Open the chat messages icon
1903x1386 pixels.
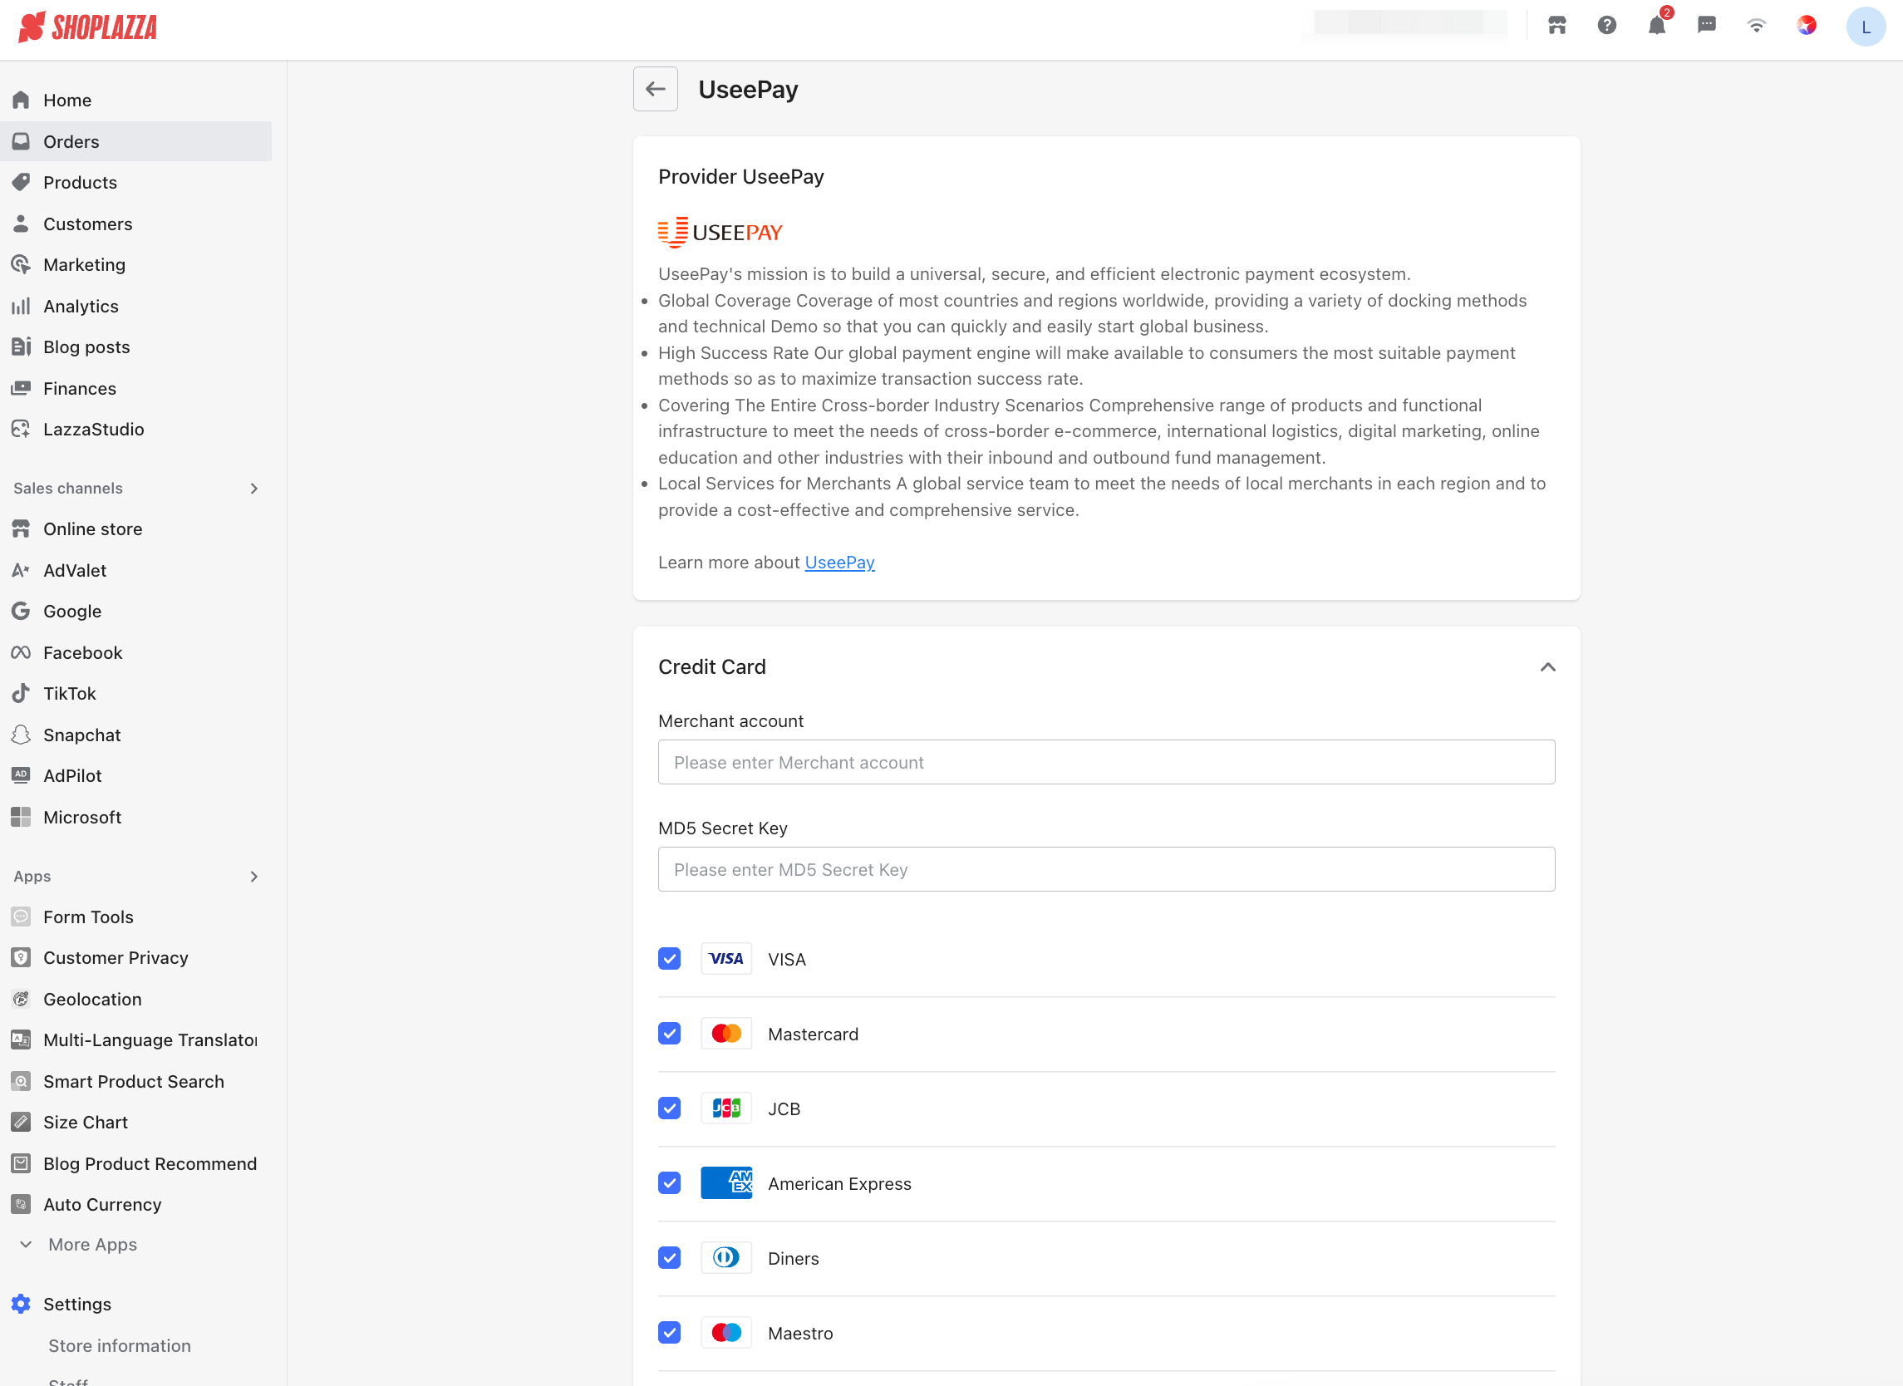[1706, 25]
